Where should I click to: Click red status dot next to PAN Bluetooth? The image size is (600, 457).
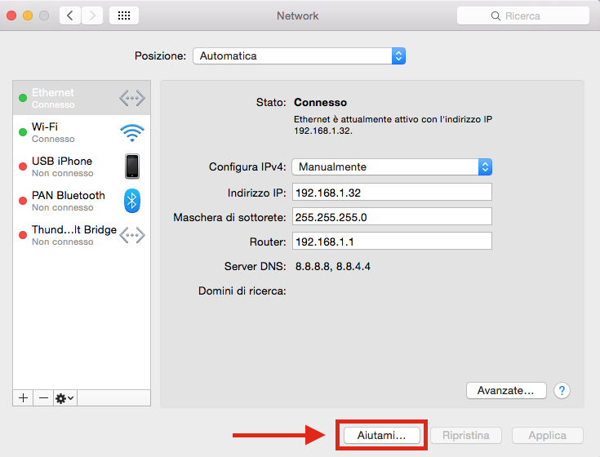[x=23, y=201]
